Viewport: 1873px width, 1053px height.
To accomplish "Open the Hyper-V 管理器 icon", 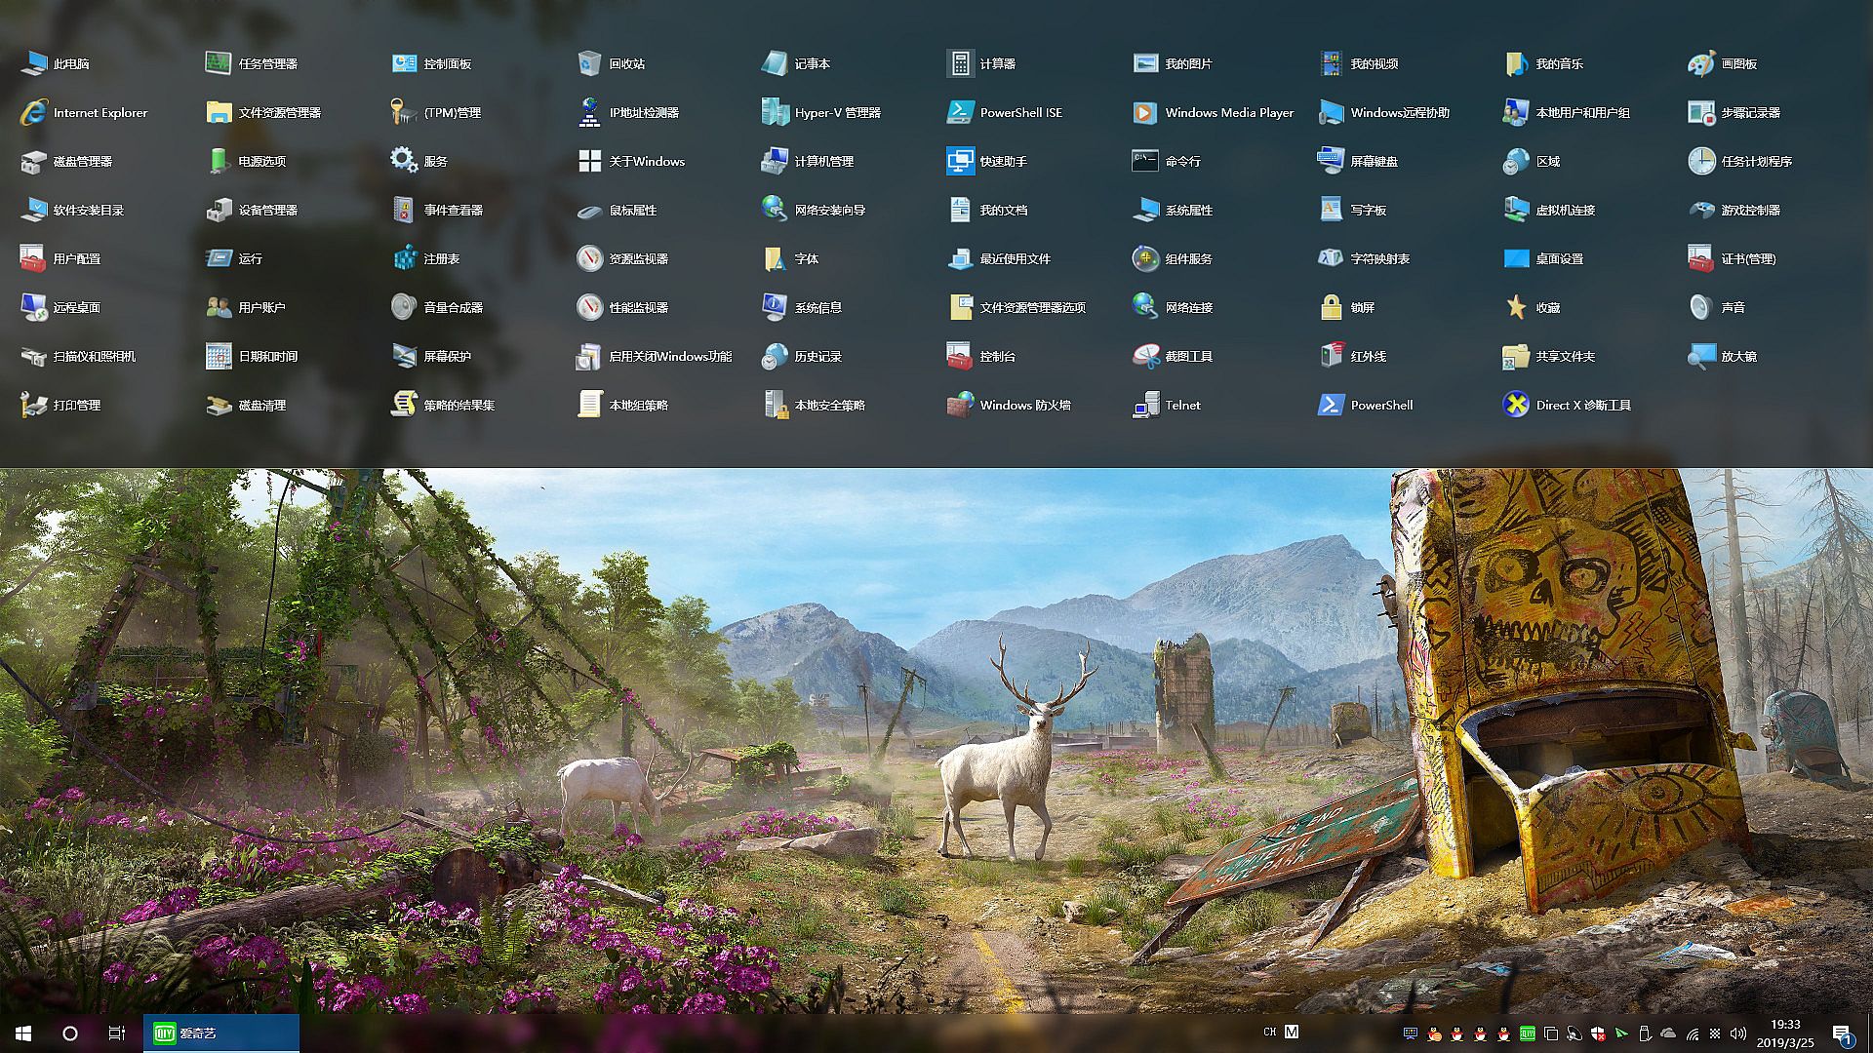I will click(x=775, y=112).
